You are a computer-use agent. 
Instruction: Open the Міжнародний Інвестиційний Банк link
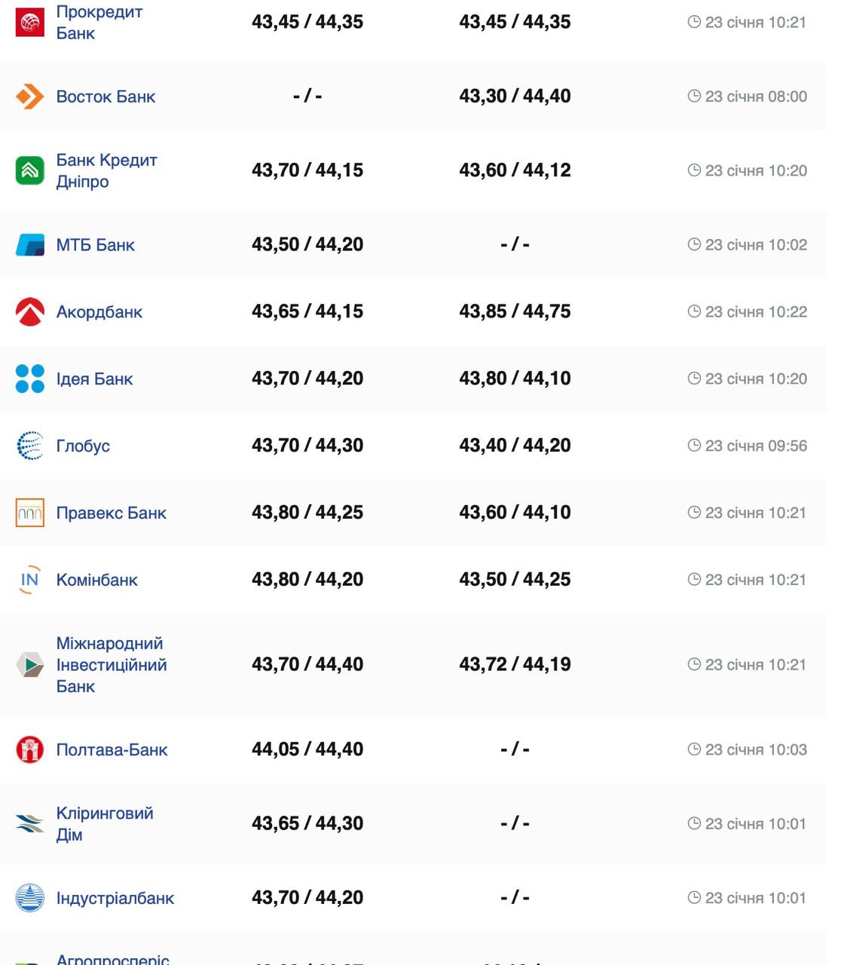(x=111, y=664)
